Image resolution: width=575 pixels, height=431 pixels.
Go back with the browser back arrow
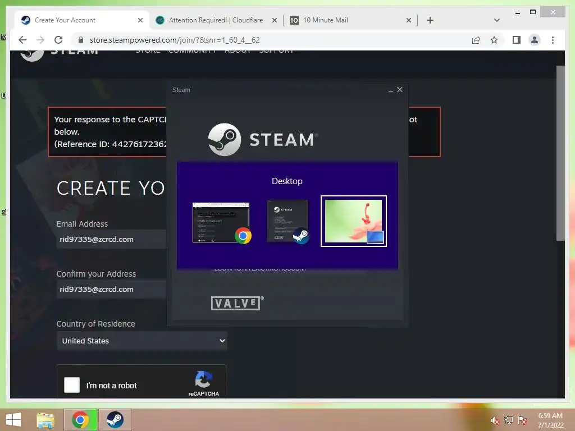point(22,40)
